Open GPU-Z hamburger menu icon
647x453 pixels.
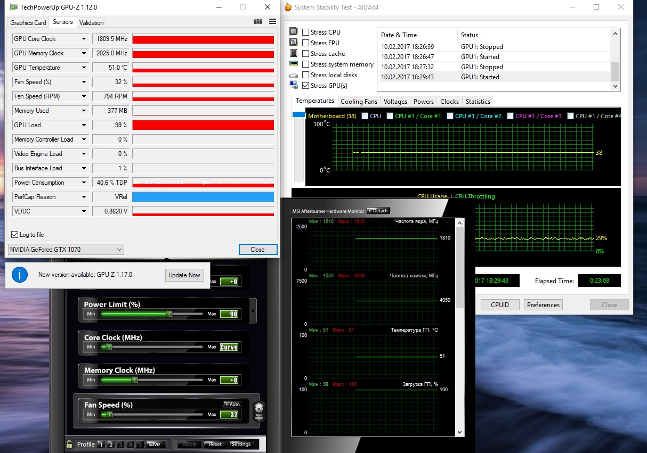(x=273, y=22)
